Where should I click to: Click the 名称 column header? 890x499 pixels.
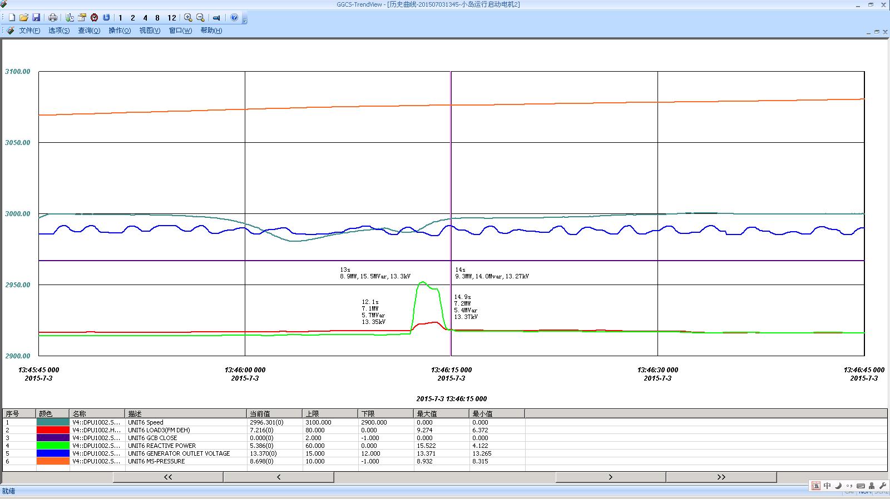point(97,414)
